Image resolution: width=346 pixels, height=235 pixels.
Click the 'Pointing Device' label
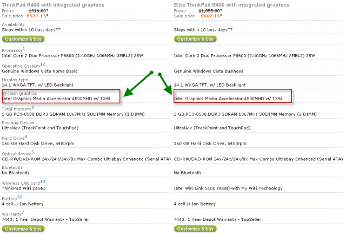click(x=18, y=123)
